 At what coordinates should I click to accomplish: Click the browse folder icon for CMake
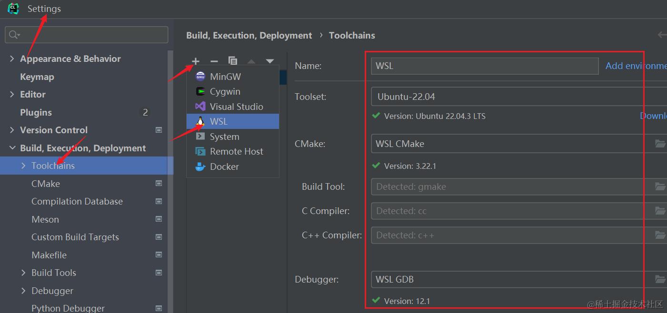point(660,144)
